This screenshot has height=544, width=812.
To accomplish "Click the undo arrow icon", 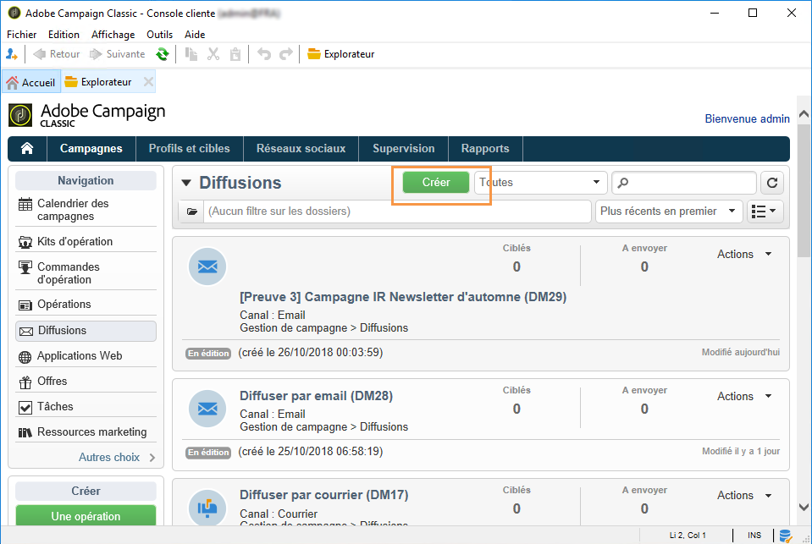I will [264, 54].
